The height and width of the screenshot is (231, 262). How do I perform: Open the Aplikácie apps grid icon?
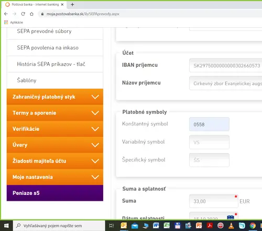[x=6, y=22]
